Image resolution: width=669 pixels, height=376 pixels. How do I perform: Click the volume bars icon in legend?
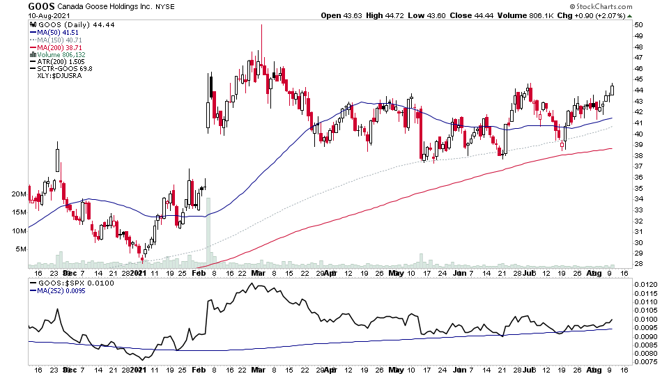33,54
